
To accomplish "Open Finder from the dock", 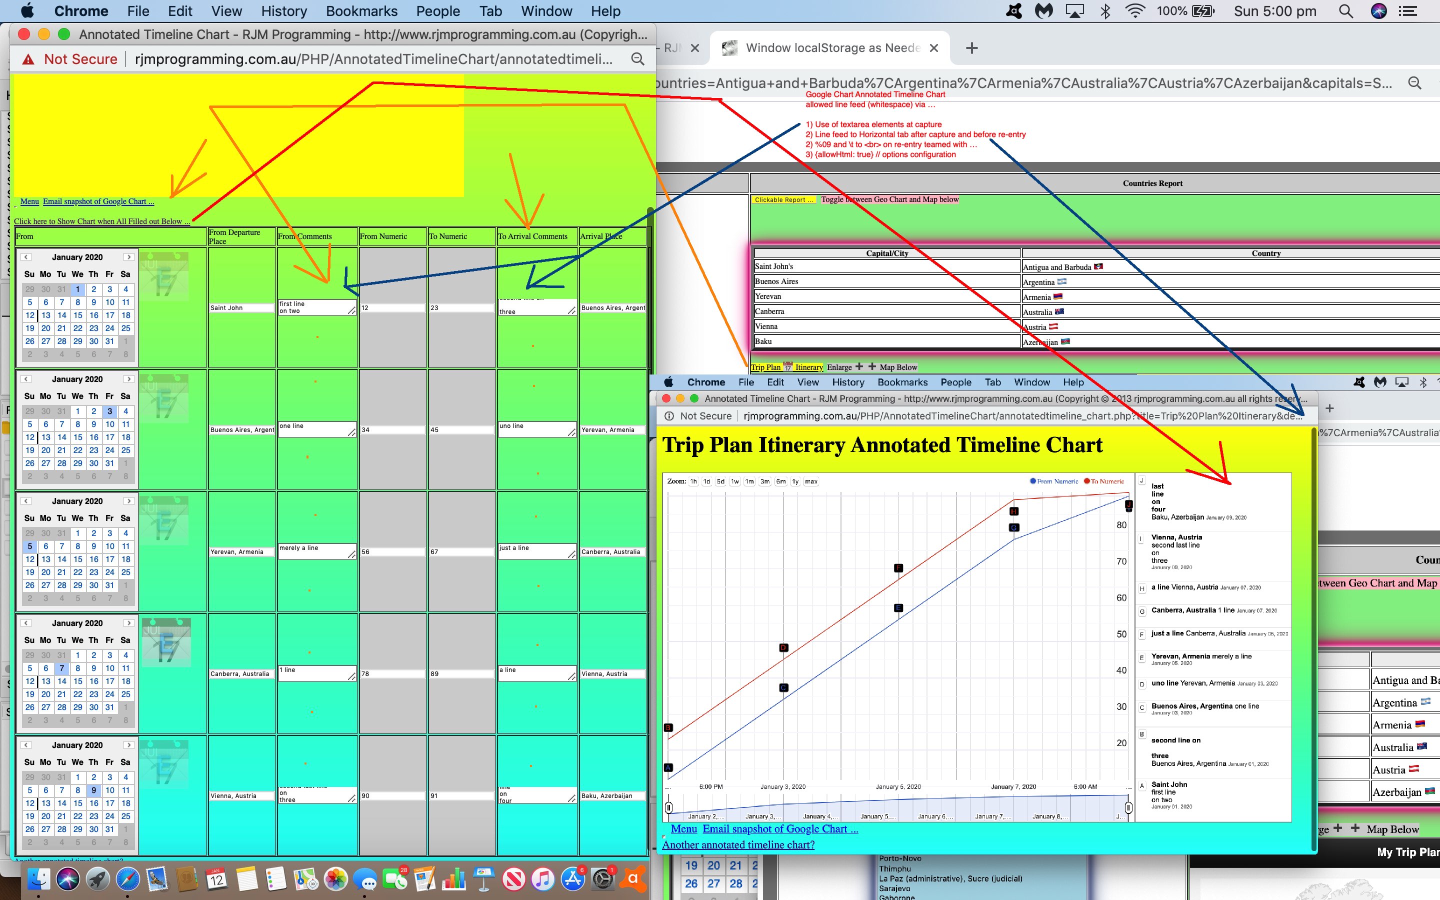I will 39,879.
